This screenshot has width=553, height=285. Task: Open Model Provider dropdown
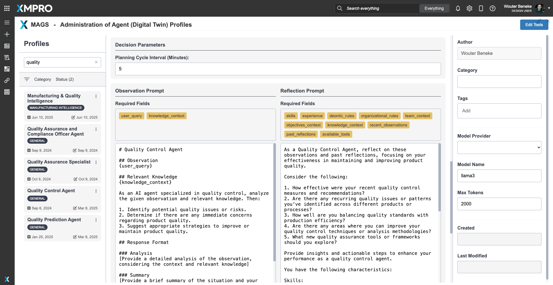pyautogui.click(x=499, y=147)
